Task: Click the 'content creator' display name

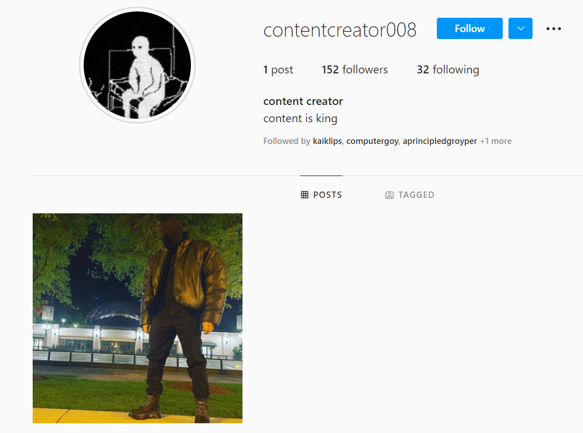Action: point(303,101)
